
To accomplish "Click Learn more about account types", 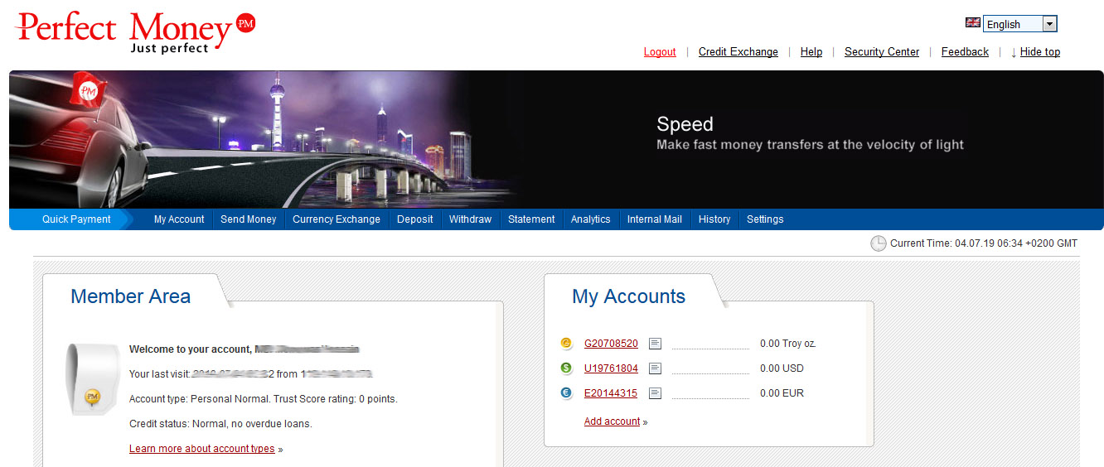I will (202, 449).
